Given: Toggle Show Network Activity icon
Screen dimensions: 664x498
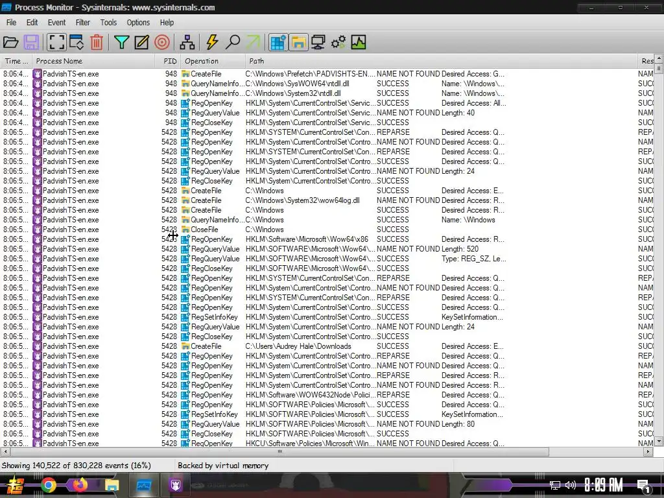Looking at the screenshot, I should [318, 42].
